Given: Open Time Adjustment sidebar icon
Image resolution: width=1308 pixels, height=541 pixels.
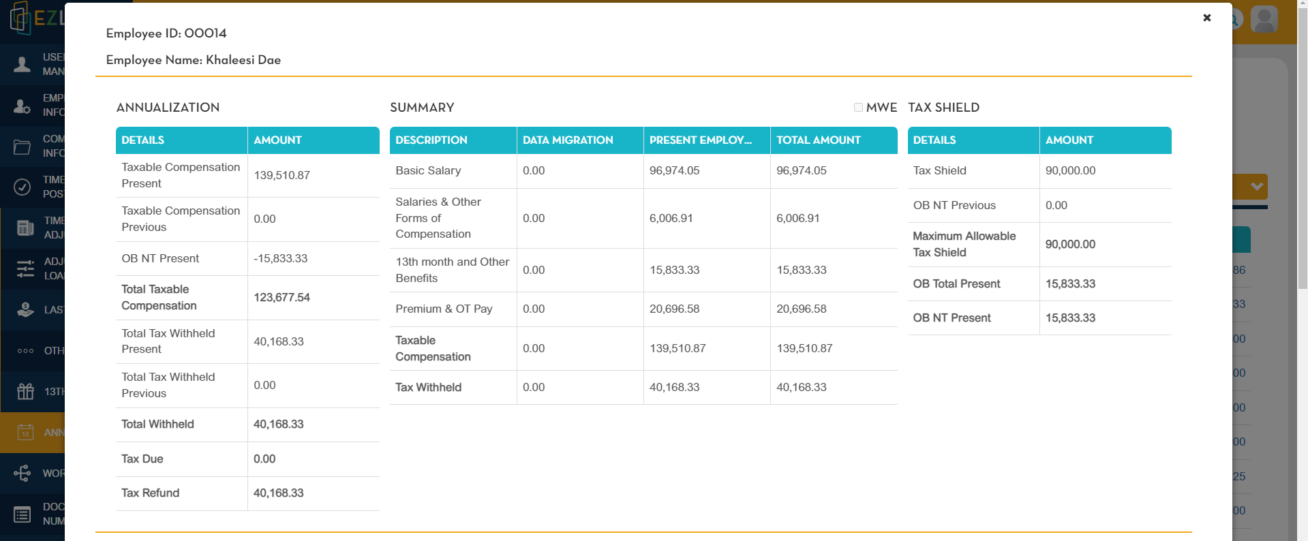Looking at the screenshot, I should pos(25,228).
